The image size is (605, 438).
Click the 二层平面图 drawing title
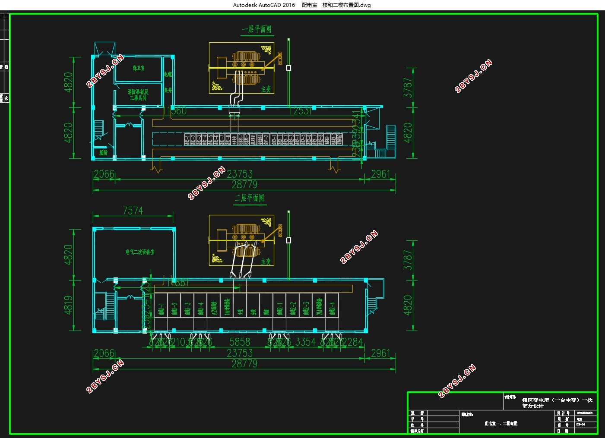pyautogui.click(x=250, y=198)
